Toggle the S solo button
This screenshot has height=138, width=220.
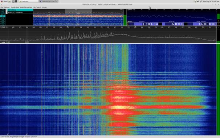[x=218, y=21]
